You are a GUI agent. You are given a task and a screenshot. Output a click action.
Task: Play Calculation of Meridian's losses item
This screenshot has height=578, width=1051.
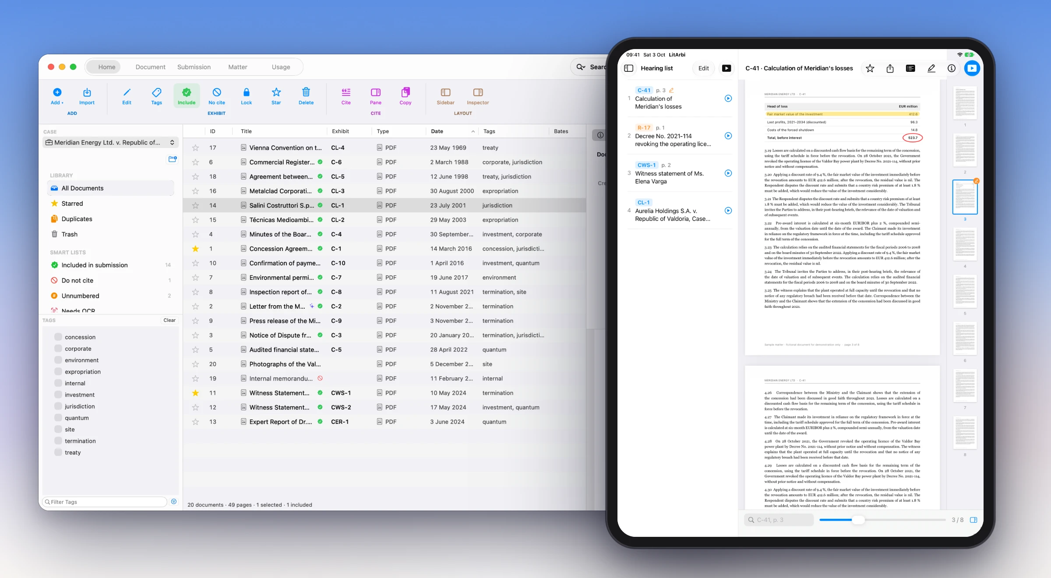tap(728, 99)
